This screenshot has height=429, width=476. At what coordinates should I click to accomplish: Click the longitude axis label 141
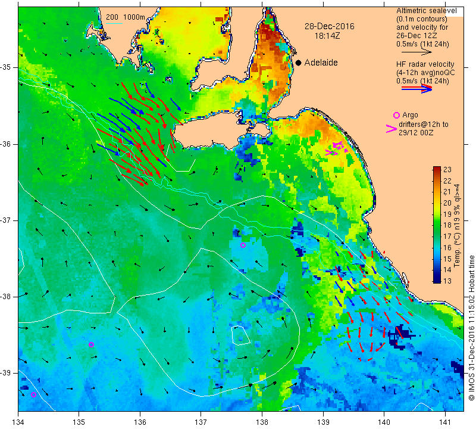[x=445, y=422]
